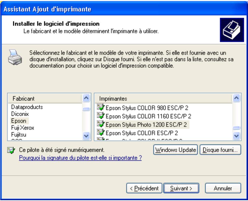Click the Fabricant column header
248x201 pixels.
coord(45,99)
